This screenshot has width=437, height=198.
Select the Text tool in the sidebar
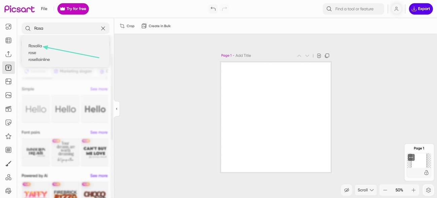[8, 68]
